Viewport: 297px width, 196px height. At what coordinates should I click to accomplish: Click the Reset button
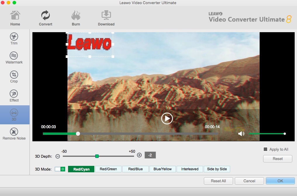pos(278,159)
